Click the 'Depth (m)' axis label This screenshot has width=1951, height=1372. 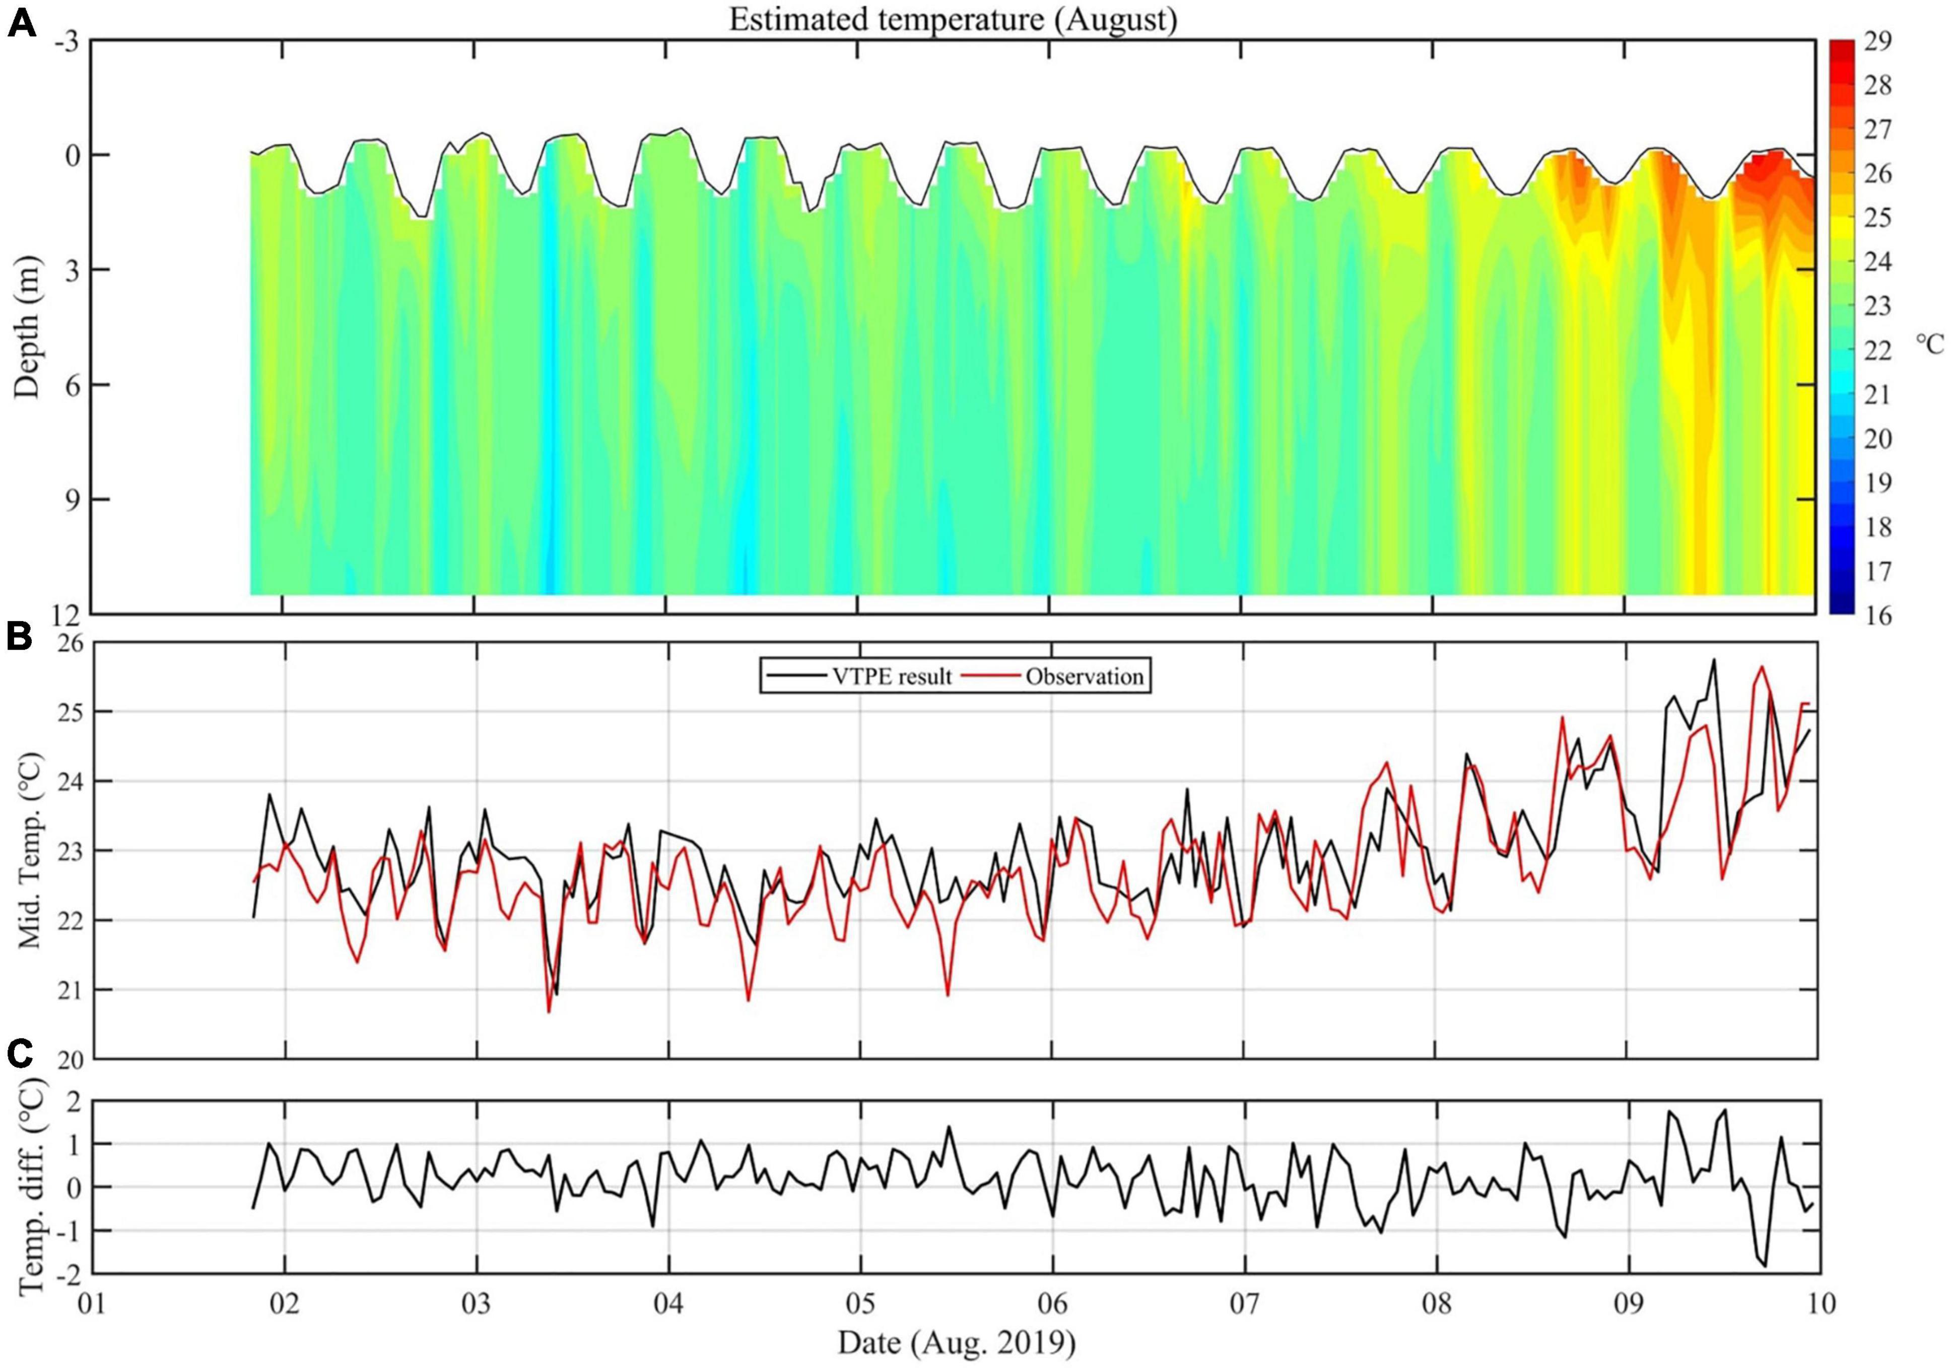(27, 326)
